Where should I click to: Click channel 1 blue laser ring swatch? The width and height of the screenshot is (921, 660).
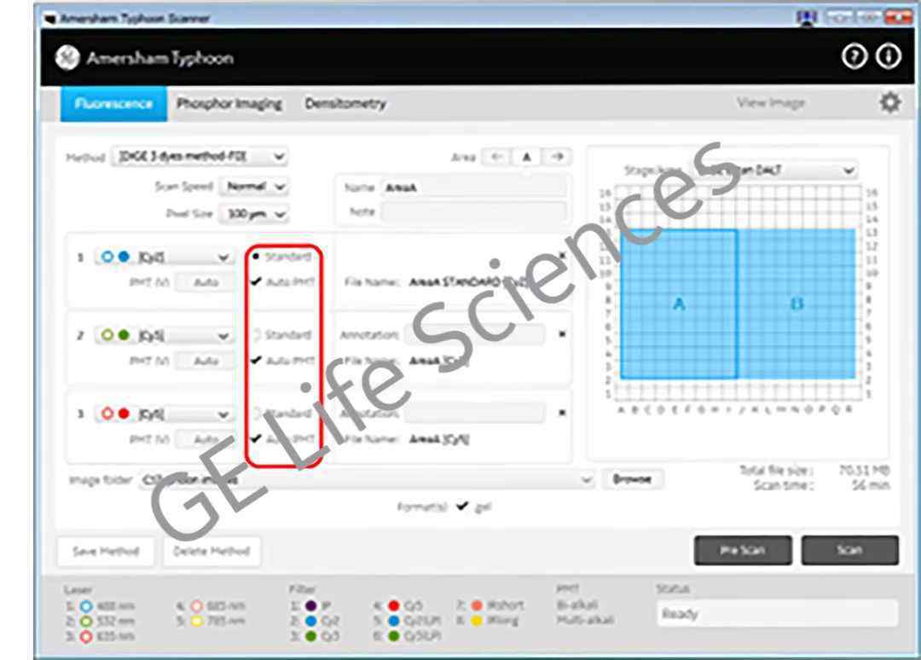point(107,257)
